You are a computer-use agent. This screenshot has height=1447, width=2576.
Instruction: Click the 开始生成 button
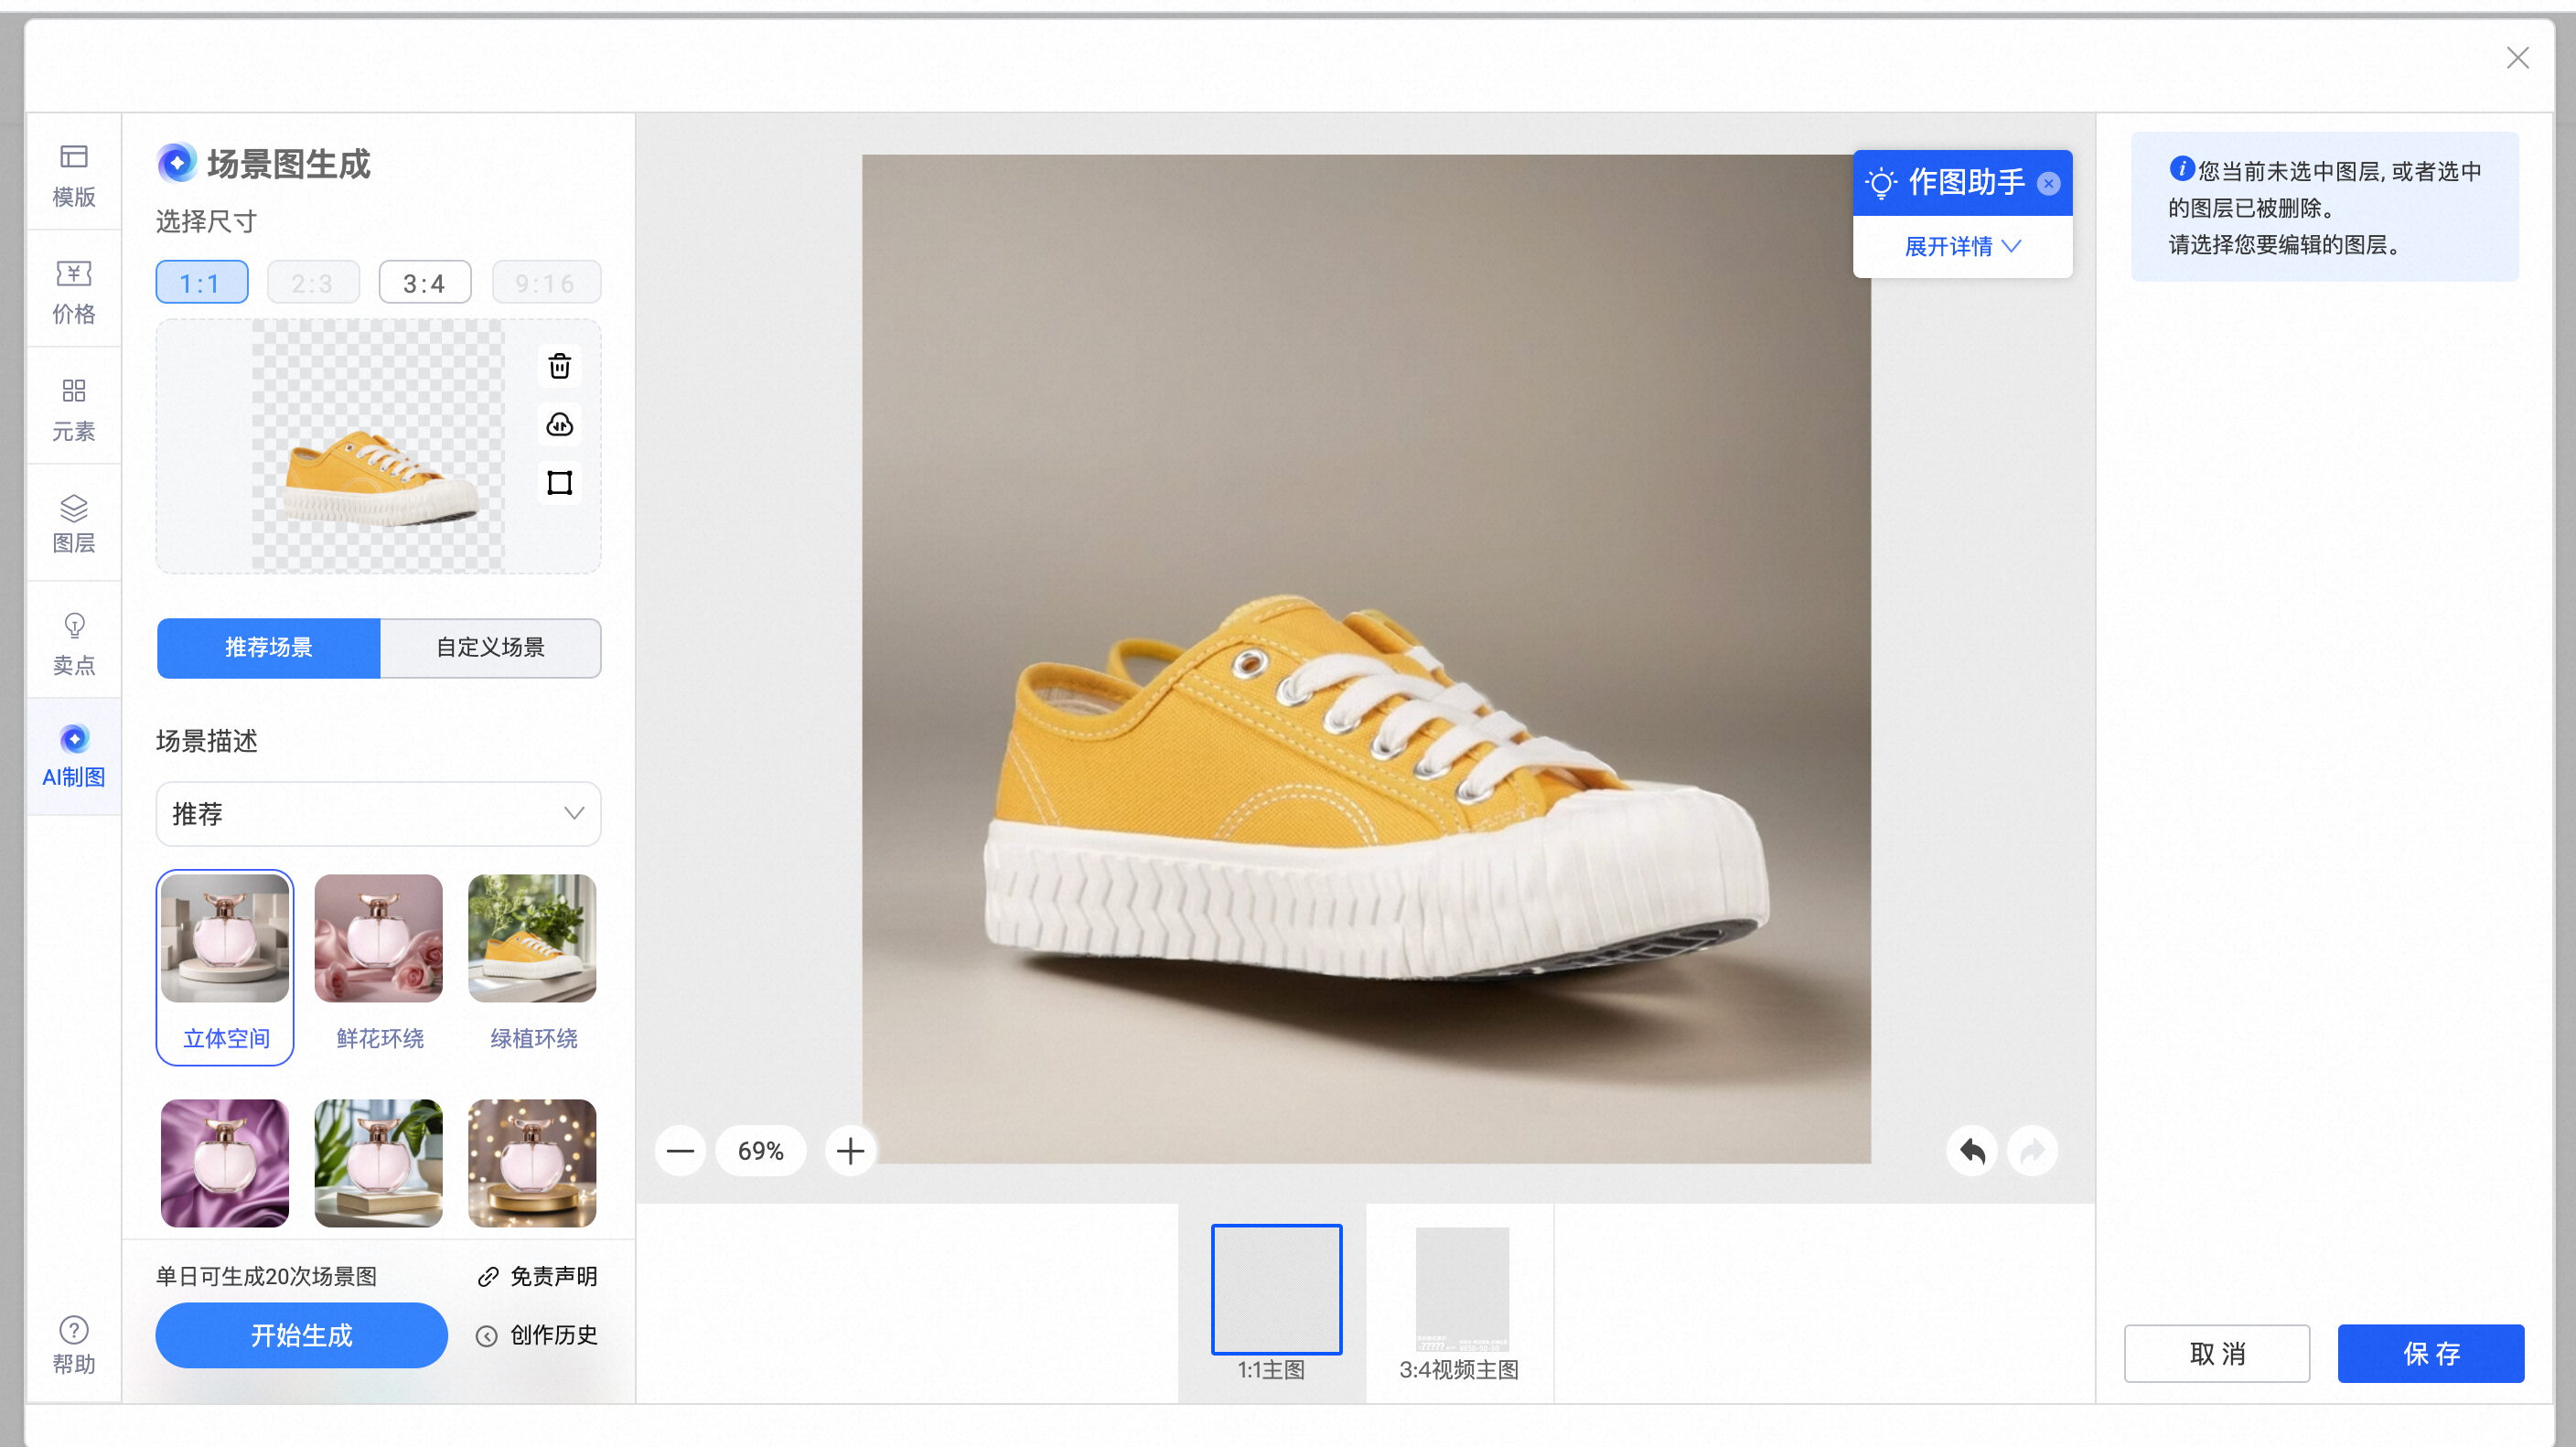(301, 1335)
